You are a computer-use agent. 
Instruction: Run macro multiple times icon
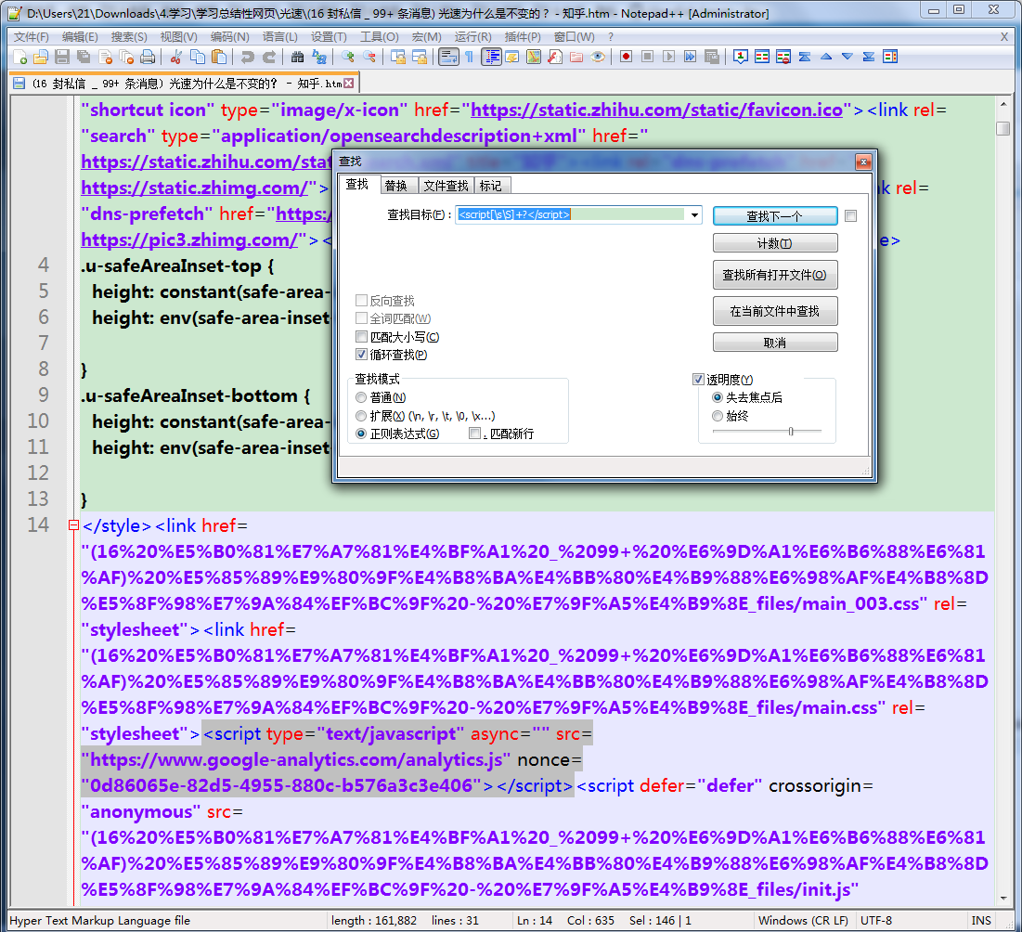point(691,58)
